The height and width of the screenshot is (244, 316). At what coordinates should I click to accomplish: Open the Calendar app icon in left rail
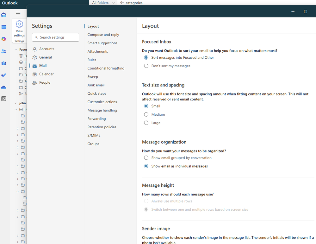3,27
